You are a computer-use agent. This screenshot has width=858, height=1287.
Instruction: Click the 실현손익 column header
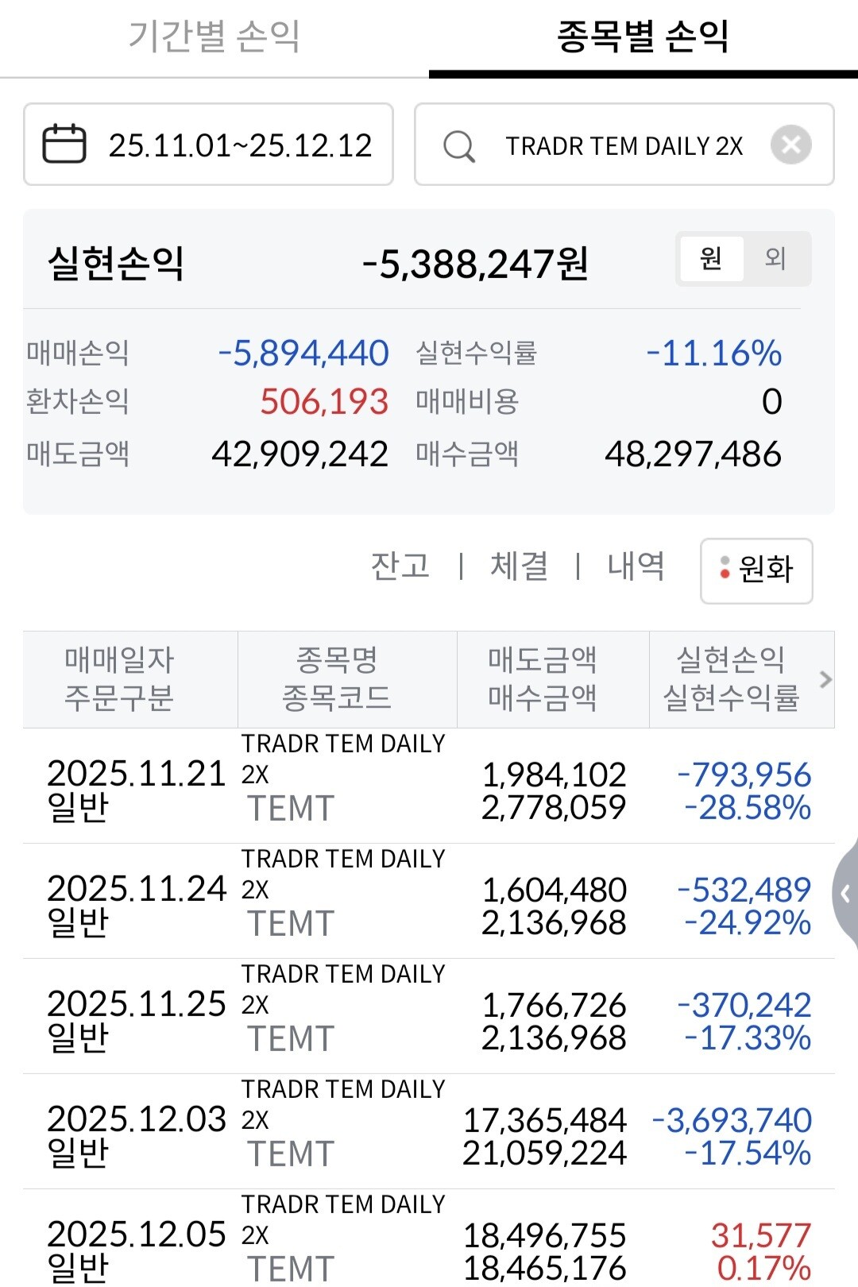[x=731, y=679]
